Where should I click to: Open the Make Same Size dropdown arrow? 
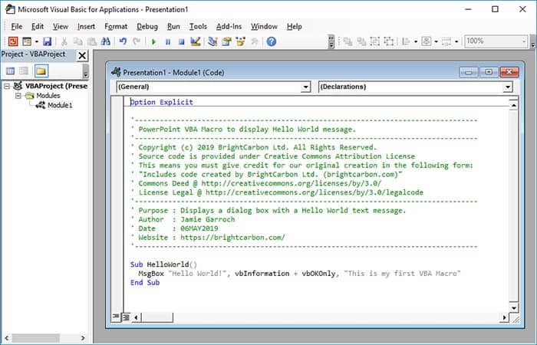click(x=456, y=41)
